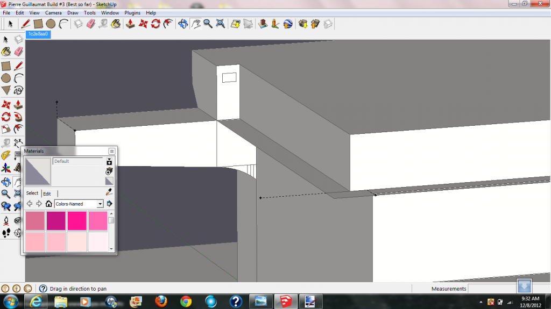This screenshot has width=551, height=309.
Task: Select the pink Eraser in top toolbar
Action: (x=91, y=24)
